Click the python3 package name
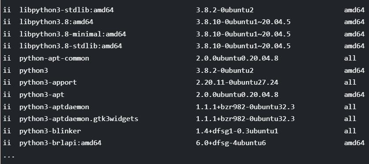 [x=34, y=71]
